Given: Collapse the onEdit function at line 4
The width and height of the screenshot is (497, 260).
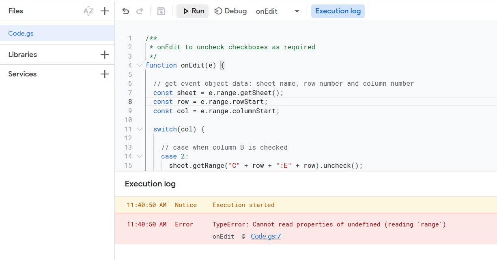Looking at the screenshot, I should [140, 65].
